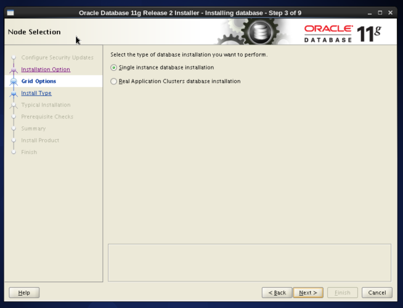The height and width of the screenshot is (308, 403).
Task: Minimize the Oracle installer window
Action: click(x=370, y=13)
